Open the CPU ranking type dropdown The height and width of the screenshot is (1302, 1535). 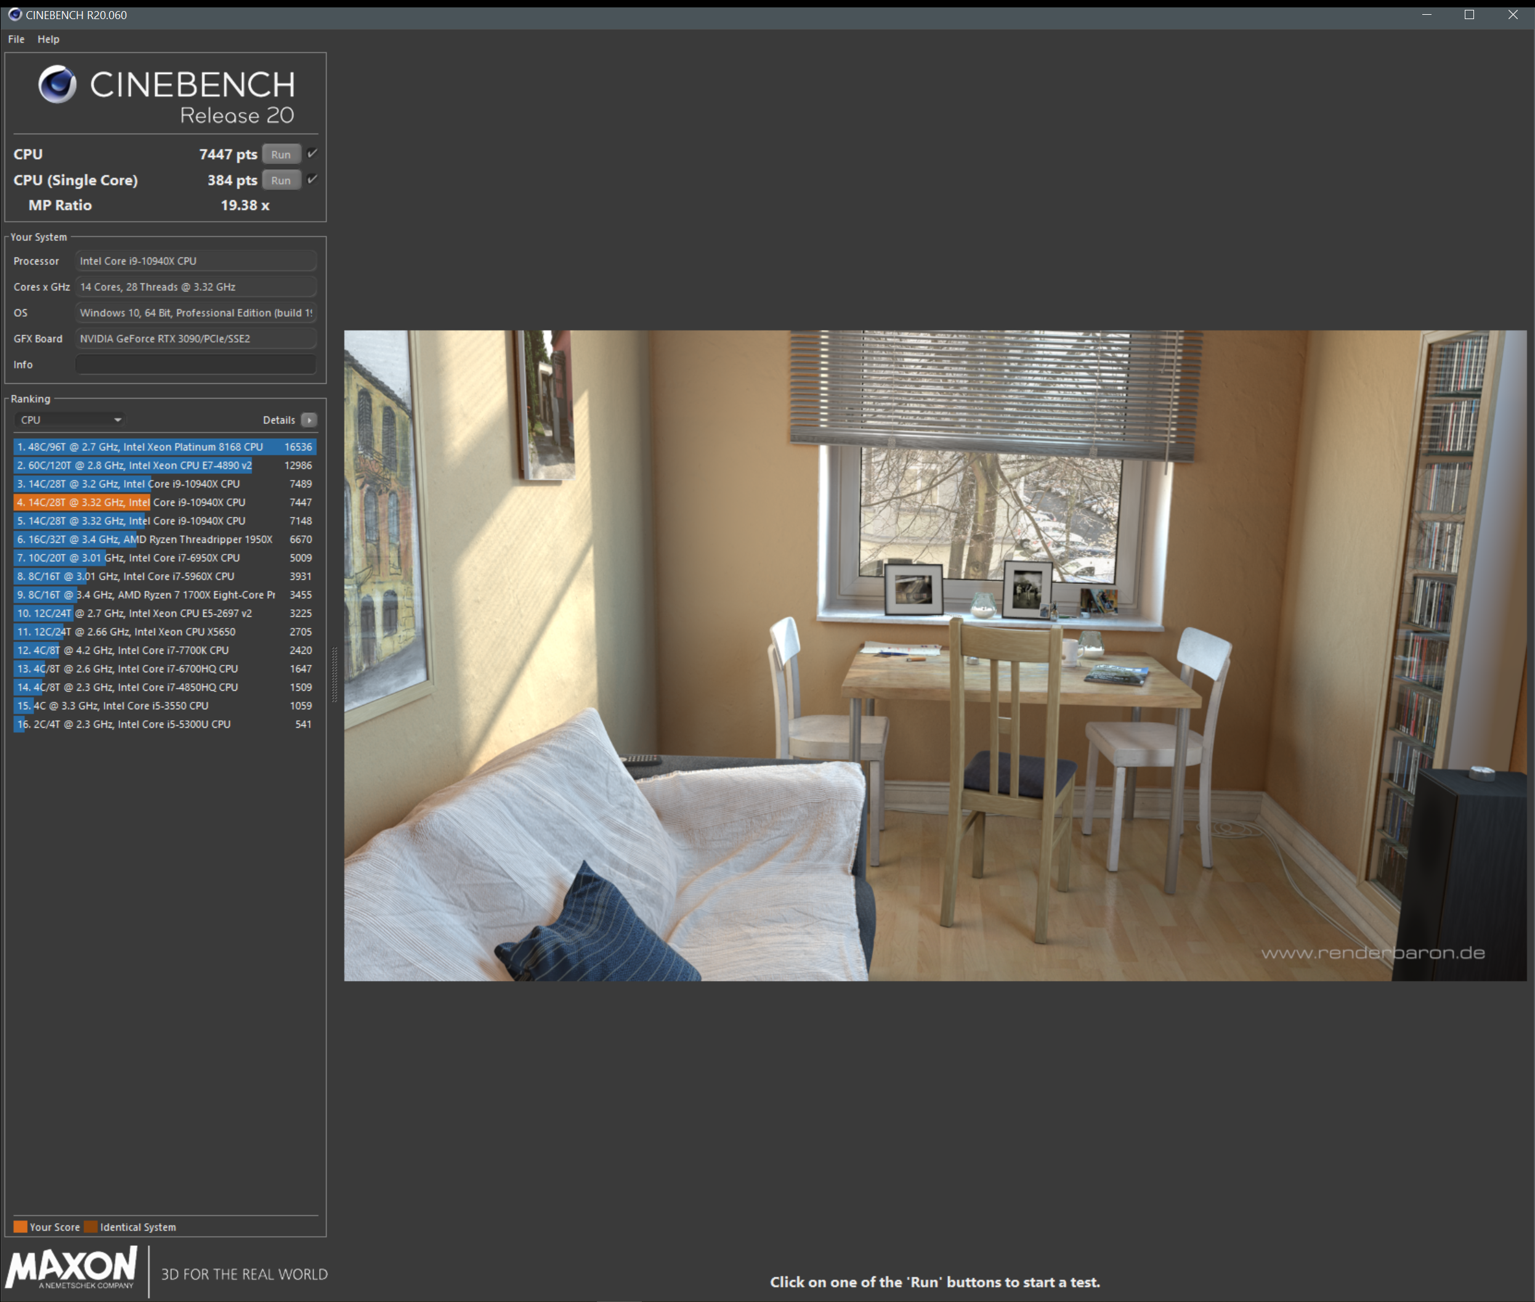click(x=70, y=420)
